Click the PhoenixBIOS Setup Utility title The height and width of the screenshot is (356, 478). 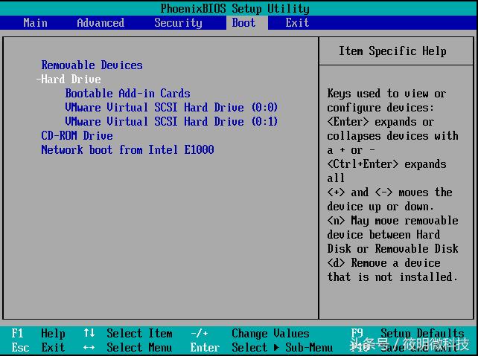point(235,8)
